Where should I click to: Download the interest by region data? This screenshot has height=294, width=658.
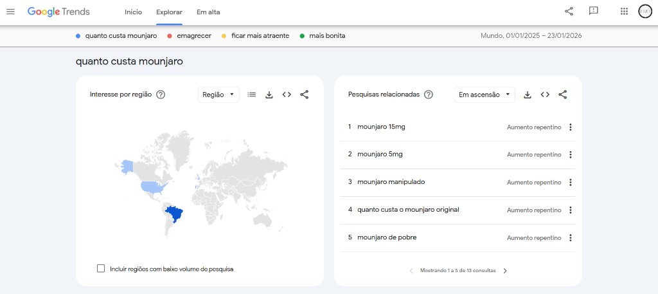[269, 95]
